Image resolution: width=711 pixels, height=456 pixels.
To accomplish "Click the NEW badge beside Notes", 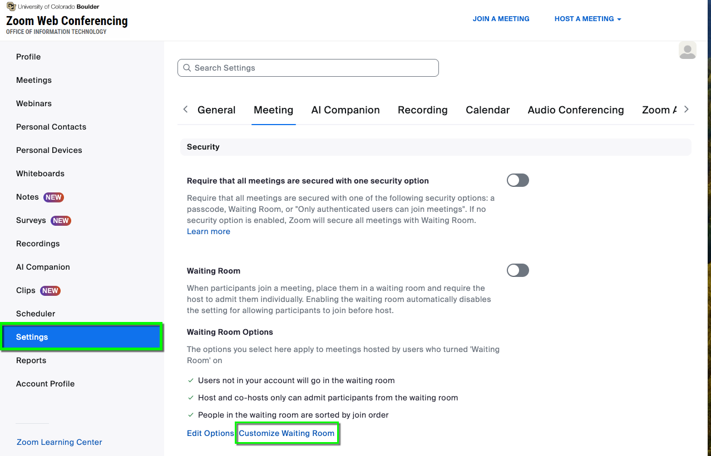I will pyautogui.click(x=53, y=197).
